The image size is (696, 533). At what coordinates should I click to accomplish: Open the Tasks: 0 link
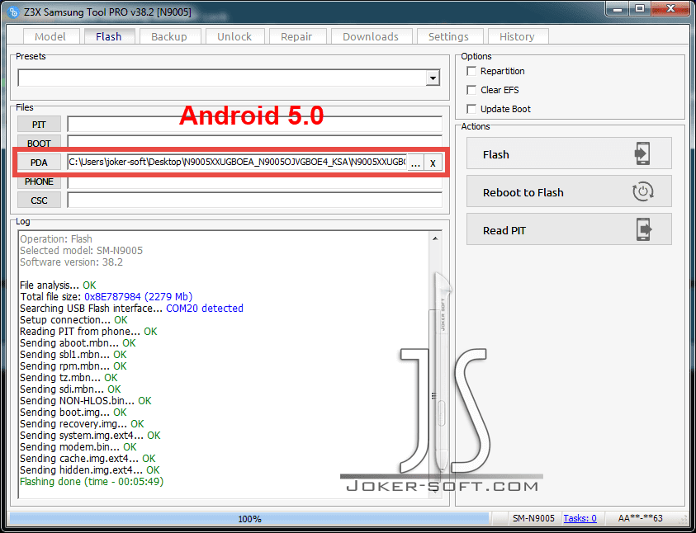point(580,518)
